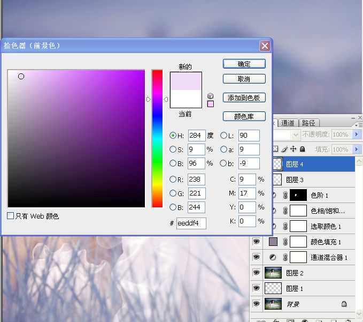
Task: Click the lock position move icon
Action: point(293,149)
